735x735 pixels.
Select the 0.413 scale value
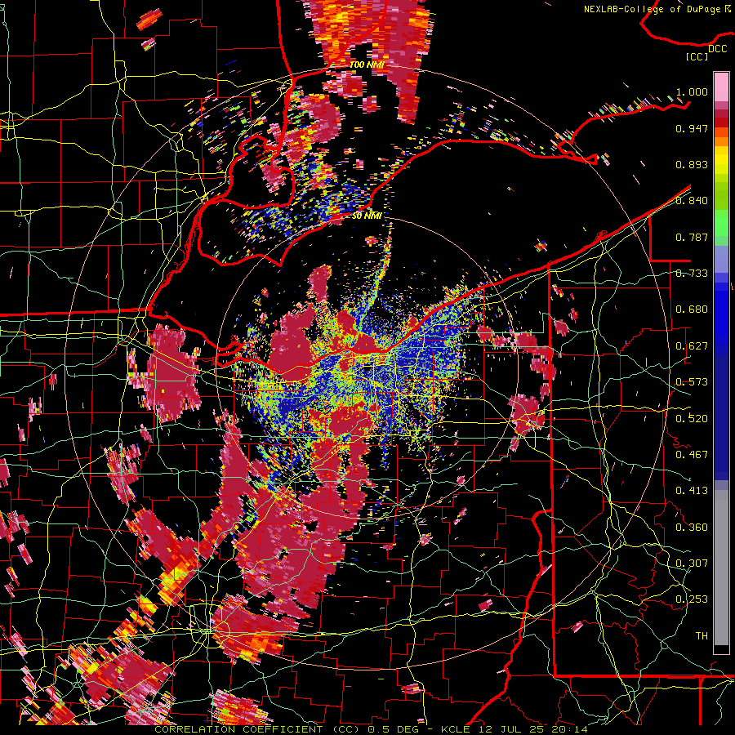pyautogui.click(x=692, y=491)
